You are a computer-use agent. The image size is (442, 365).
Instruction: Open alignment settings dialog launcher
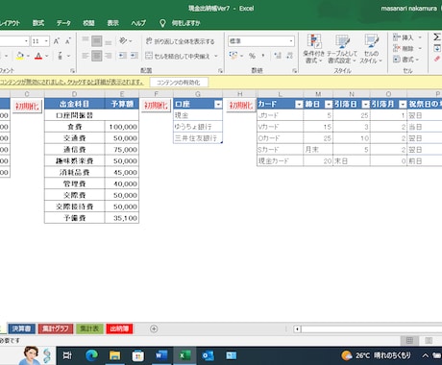tap(220, 70)
